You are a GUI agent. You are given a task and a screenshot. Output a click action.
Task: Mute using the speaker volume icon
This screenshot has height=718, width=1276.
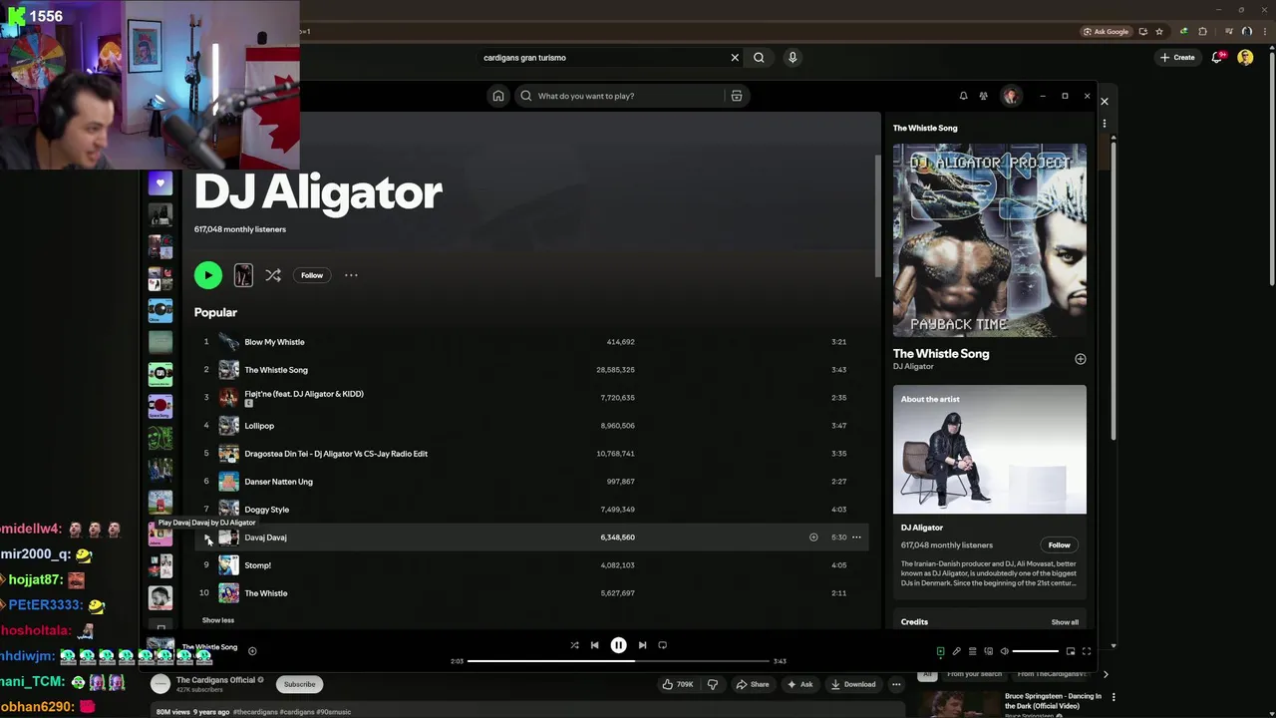[x=1004, y=651]
